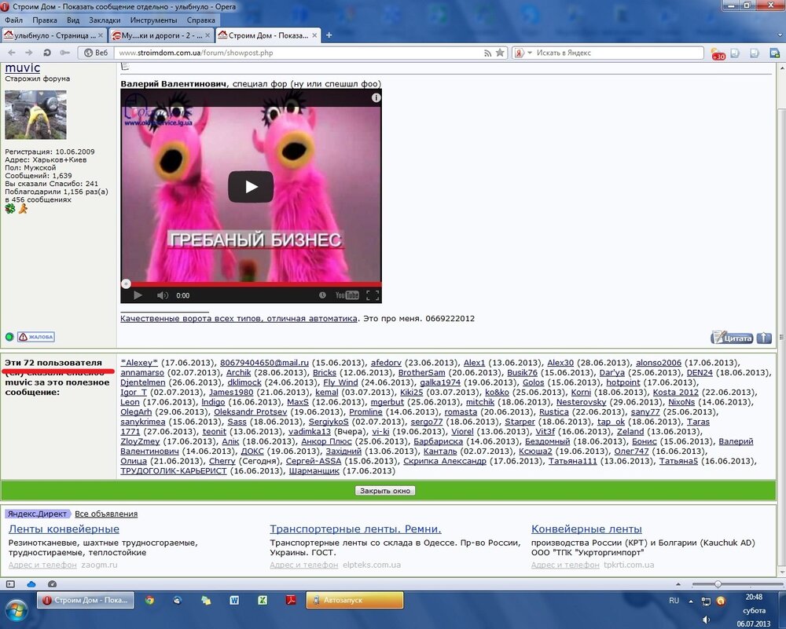Open the 'BrotherSam' user link
The height and width of the screenshot is (629, 786).
[421, 372]
